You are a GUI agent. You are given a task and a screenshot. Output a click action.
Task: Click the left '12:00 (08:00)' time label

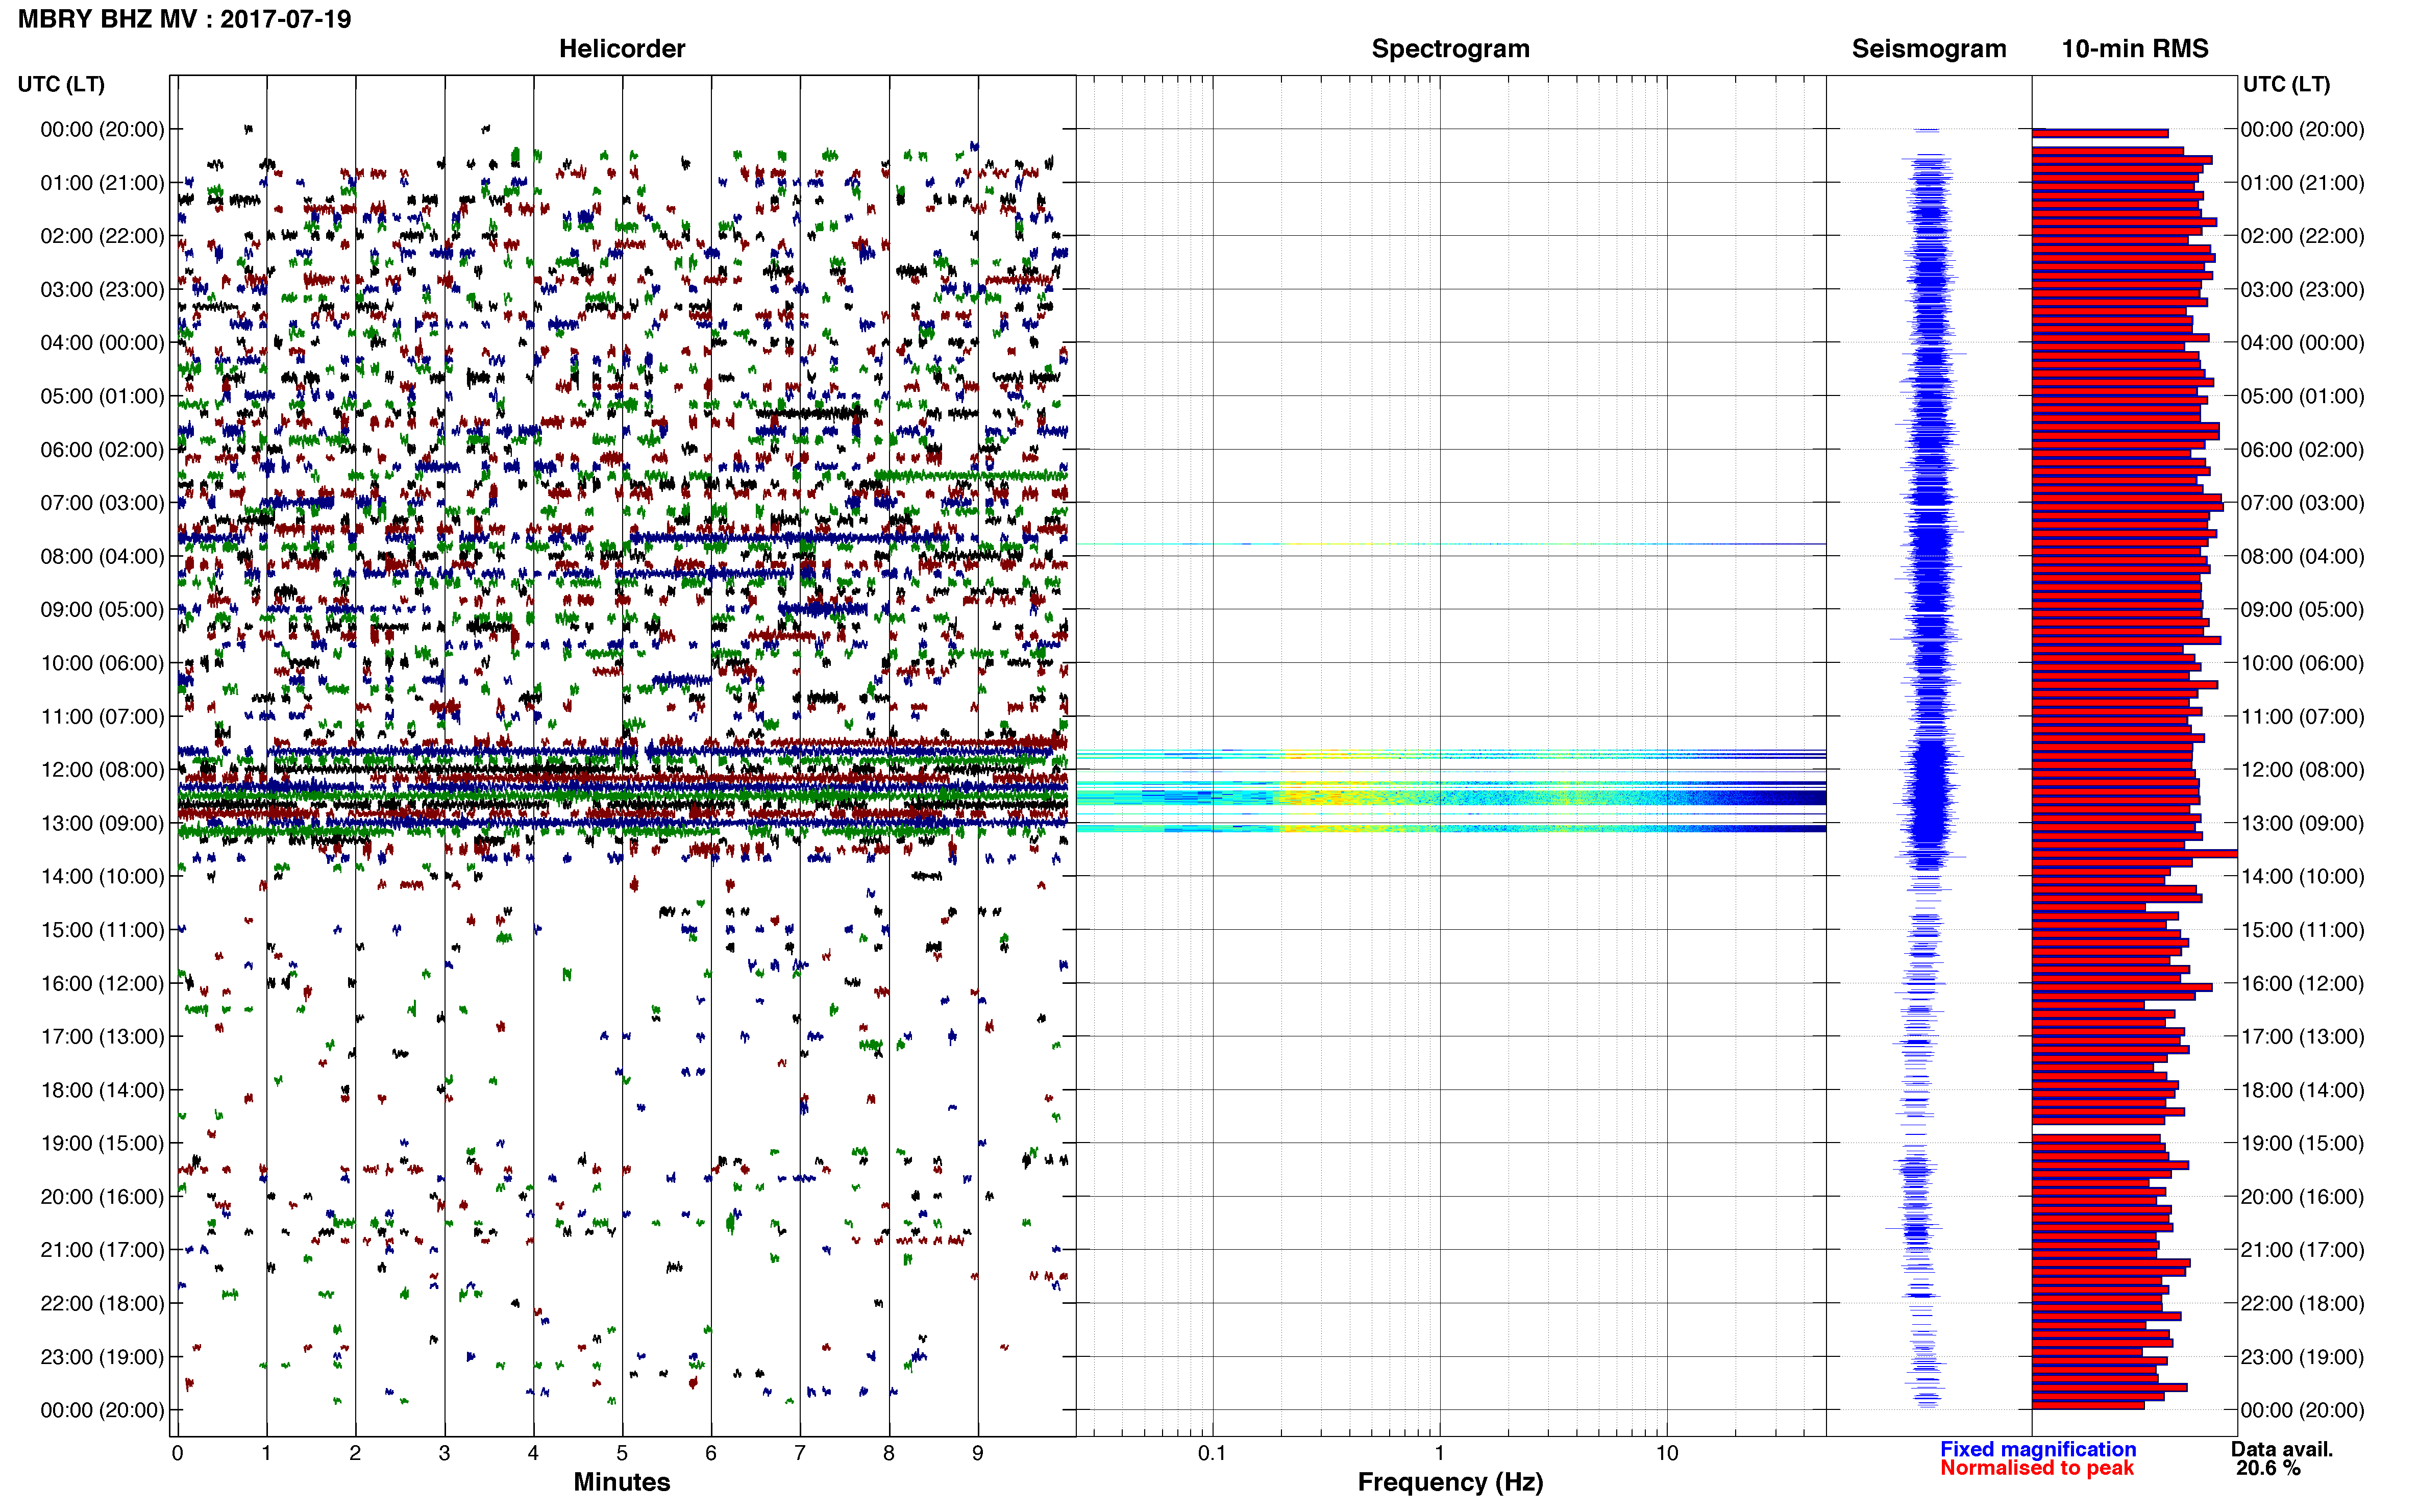(x=102, y=770)
